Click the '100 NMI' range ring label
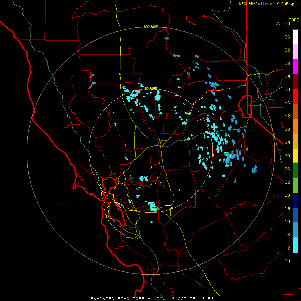The image size is (301, 301). tap(150, 27)
